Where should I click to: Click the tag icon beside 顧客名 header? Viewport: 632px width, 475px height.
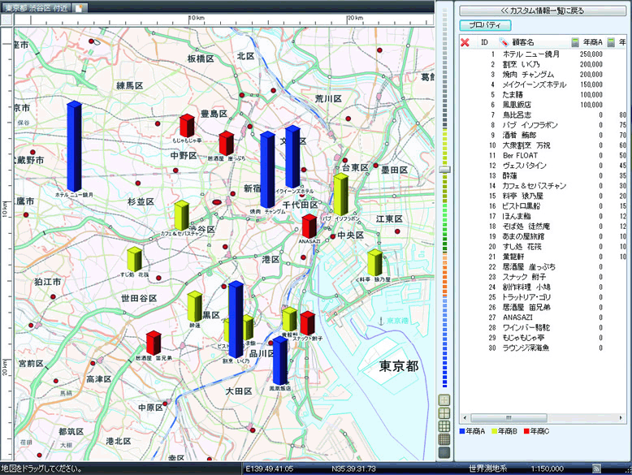(504, 42)
